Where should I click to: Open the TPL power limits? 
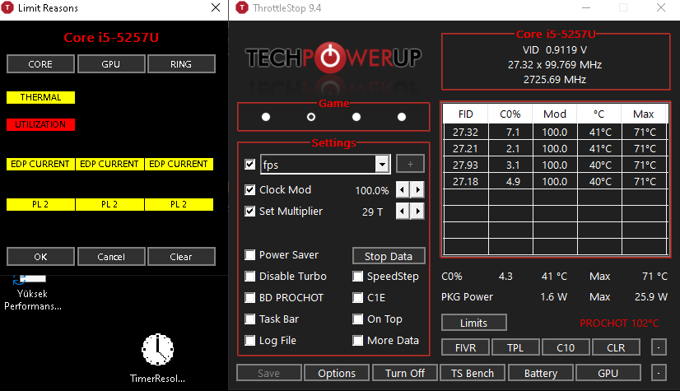[515, 347]
